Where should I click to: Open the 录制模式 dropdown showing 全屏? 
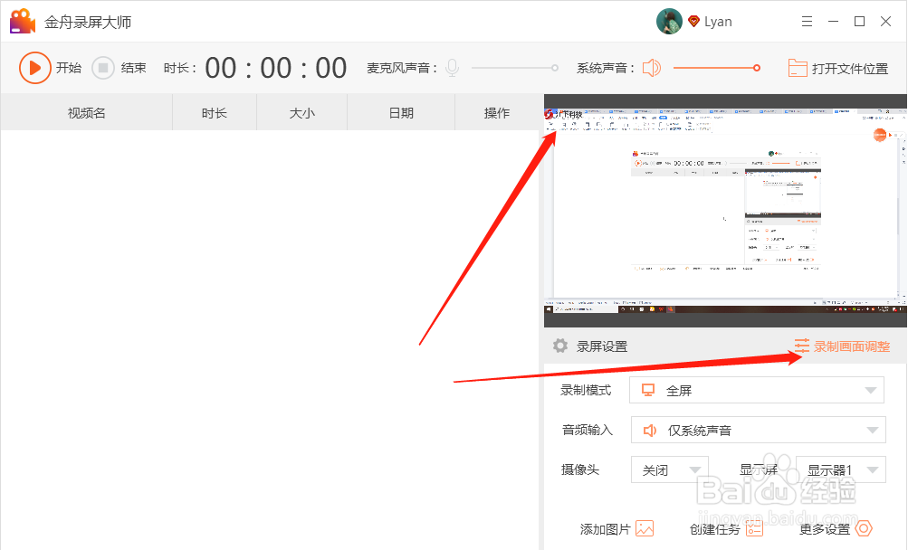point(757,390)
